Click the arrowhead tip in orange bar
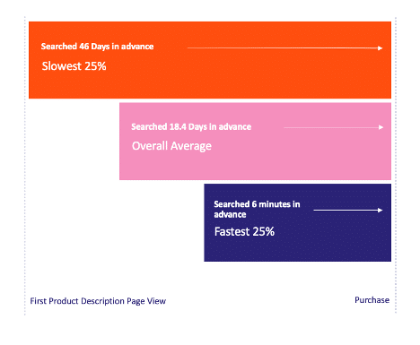Viewport: 420px width, 345px height. (x=381, y=47)
